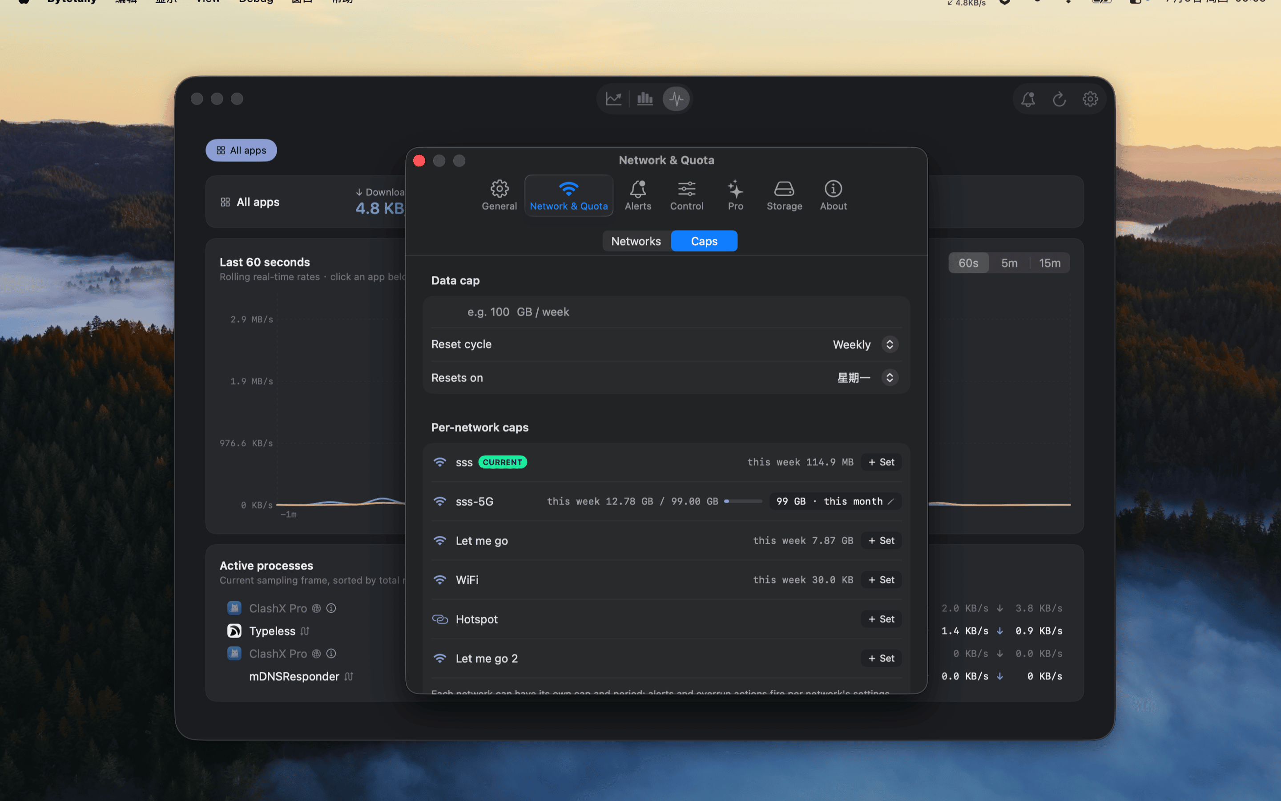Click the All apps card grid icon
Screen dimensions: 1281x801
pyautogui.click(x=225, y=202)
